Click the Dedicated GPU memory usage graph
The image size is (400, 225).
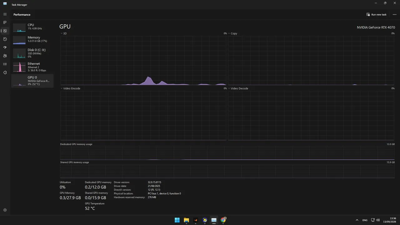pyautogui.click(x=227, y=153)
